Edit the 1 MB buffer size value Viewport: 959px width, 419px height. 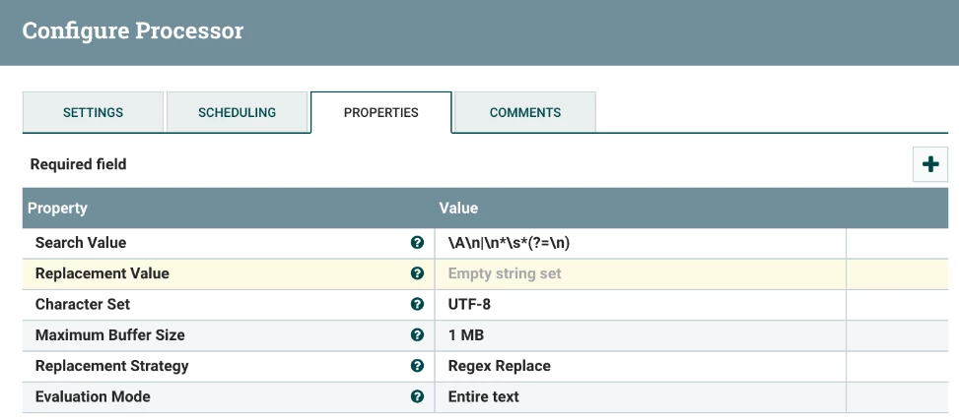coord(641,335)
